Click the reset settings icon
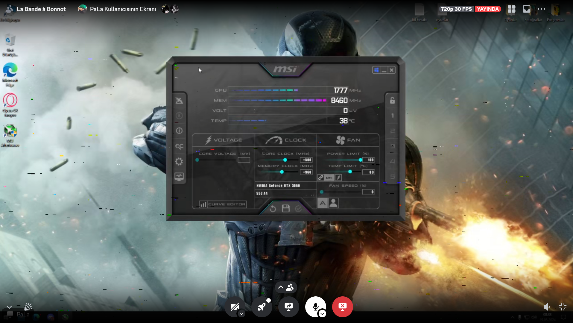The image size is (573, 323). point(273,209)
